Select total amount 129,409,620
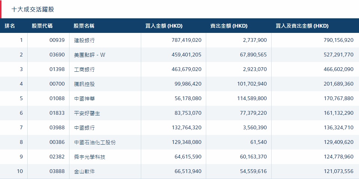359x179 pixels. click(x=338, y=142)
